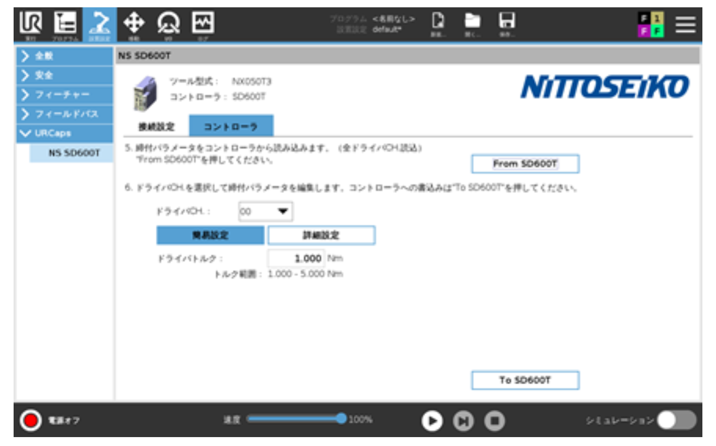Screen dimensions: 716x446
Task: Open the Run tab UR icon
Action: pos(30,25)
